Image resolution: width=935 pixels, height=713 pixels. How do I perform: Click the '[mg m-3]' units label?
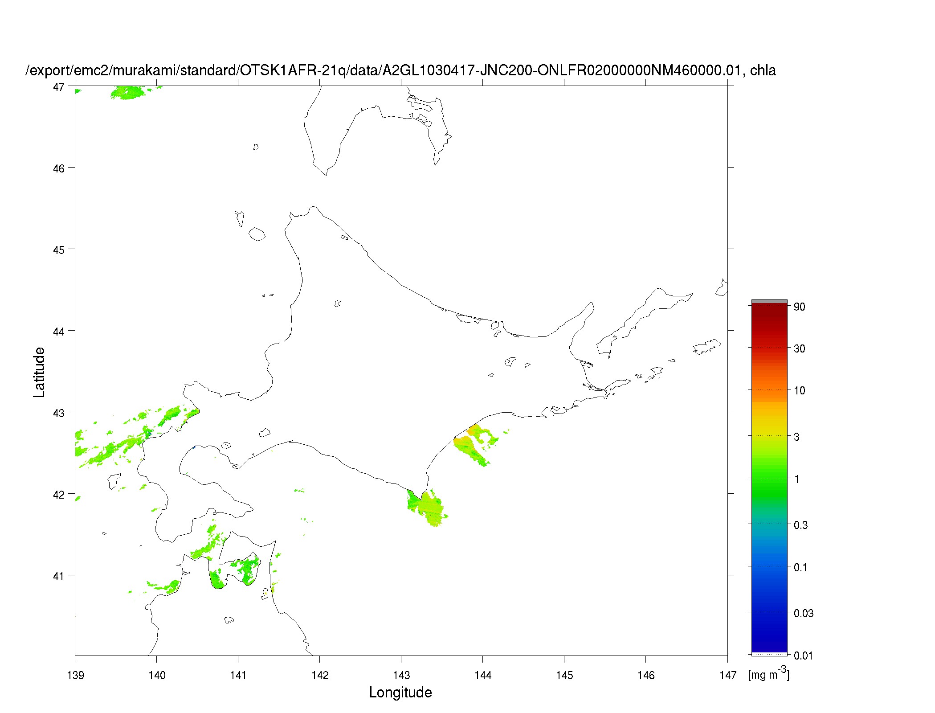[769, 673]
